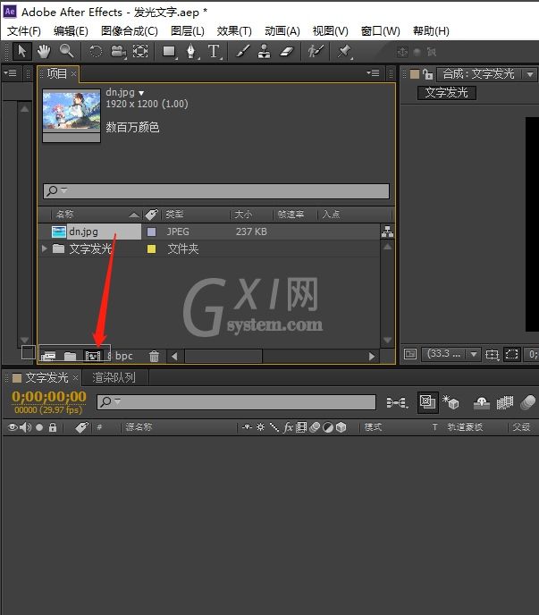539x615 pixels.
Task: Open search options in Project search field
Action: pos(57,190)
